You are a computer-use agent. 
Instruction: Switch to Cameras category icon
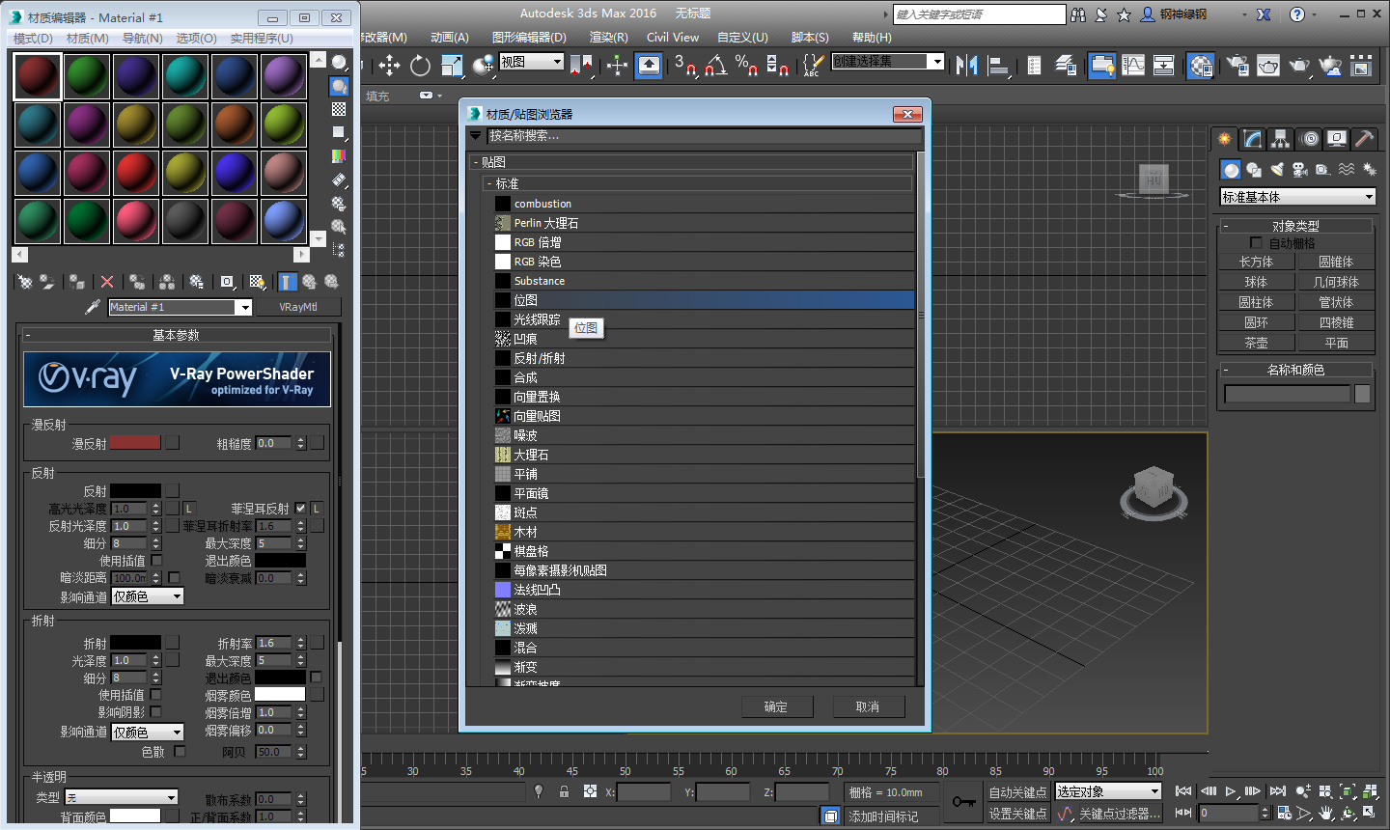point(1299,170)
